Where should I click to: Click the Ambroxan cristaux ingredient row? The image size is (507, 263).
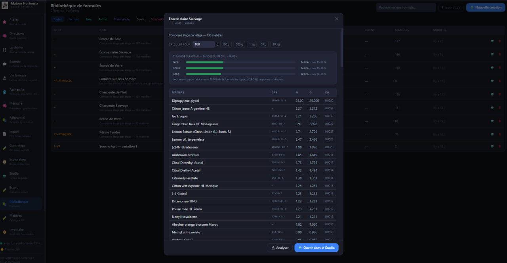click(253, 155)
